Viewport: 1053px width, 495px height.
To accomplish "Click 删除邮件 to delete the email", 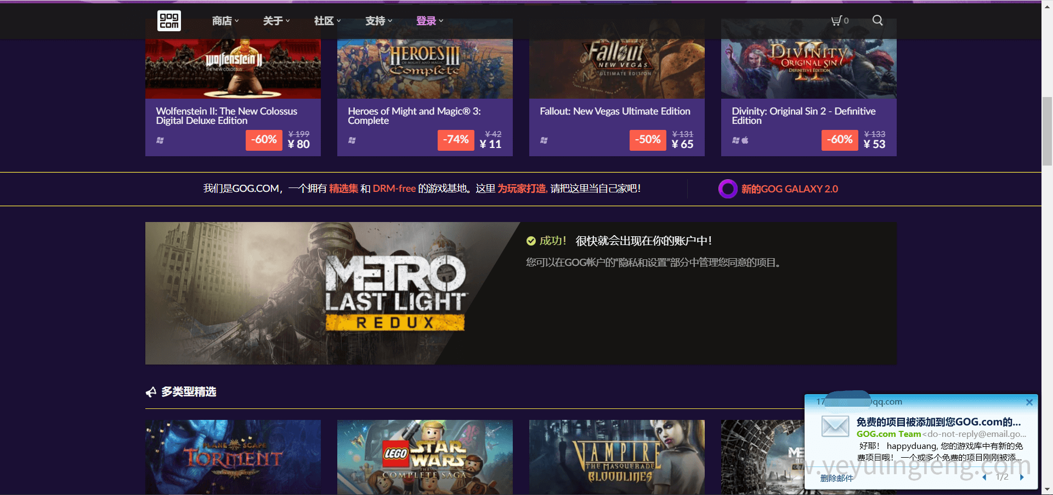I will [x=837, y=478].
